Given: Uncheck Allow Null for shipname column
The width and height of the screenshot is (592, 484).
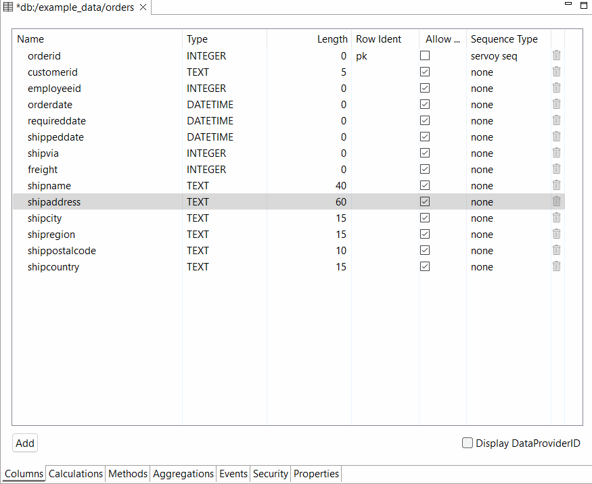Looking at the screenshot, I should coord(425,185).
